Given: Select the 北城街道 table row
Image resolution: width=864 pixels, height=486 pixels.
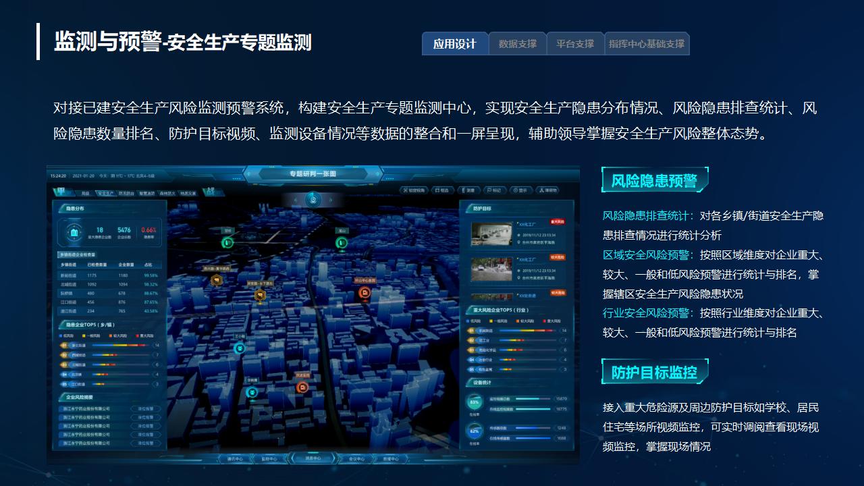Looking at the screenshot, I should tap(109, 284).
